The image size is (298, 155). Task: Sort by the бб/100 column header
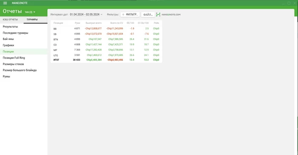(x=130, y=23)
